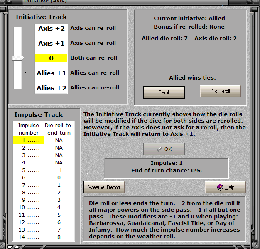Click the 'Initiative Track' heading
Viewport: 260px width, 249px height.
(x=41, y=17)
